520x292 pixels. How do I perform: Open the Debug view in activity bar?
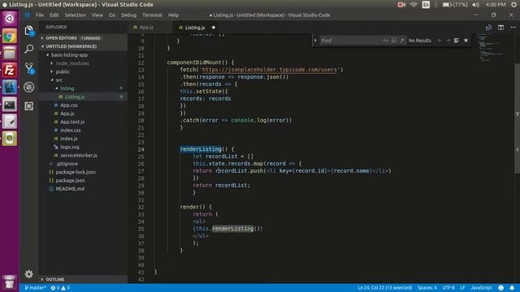click(29, 87)
